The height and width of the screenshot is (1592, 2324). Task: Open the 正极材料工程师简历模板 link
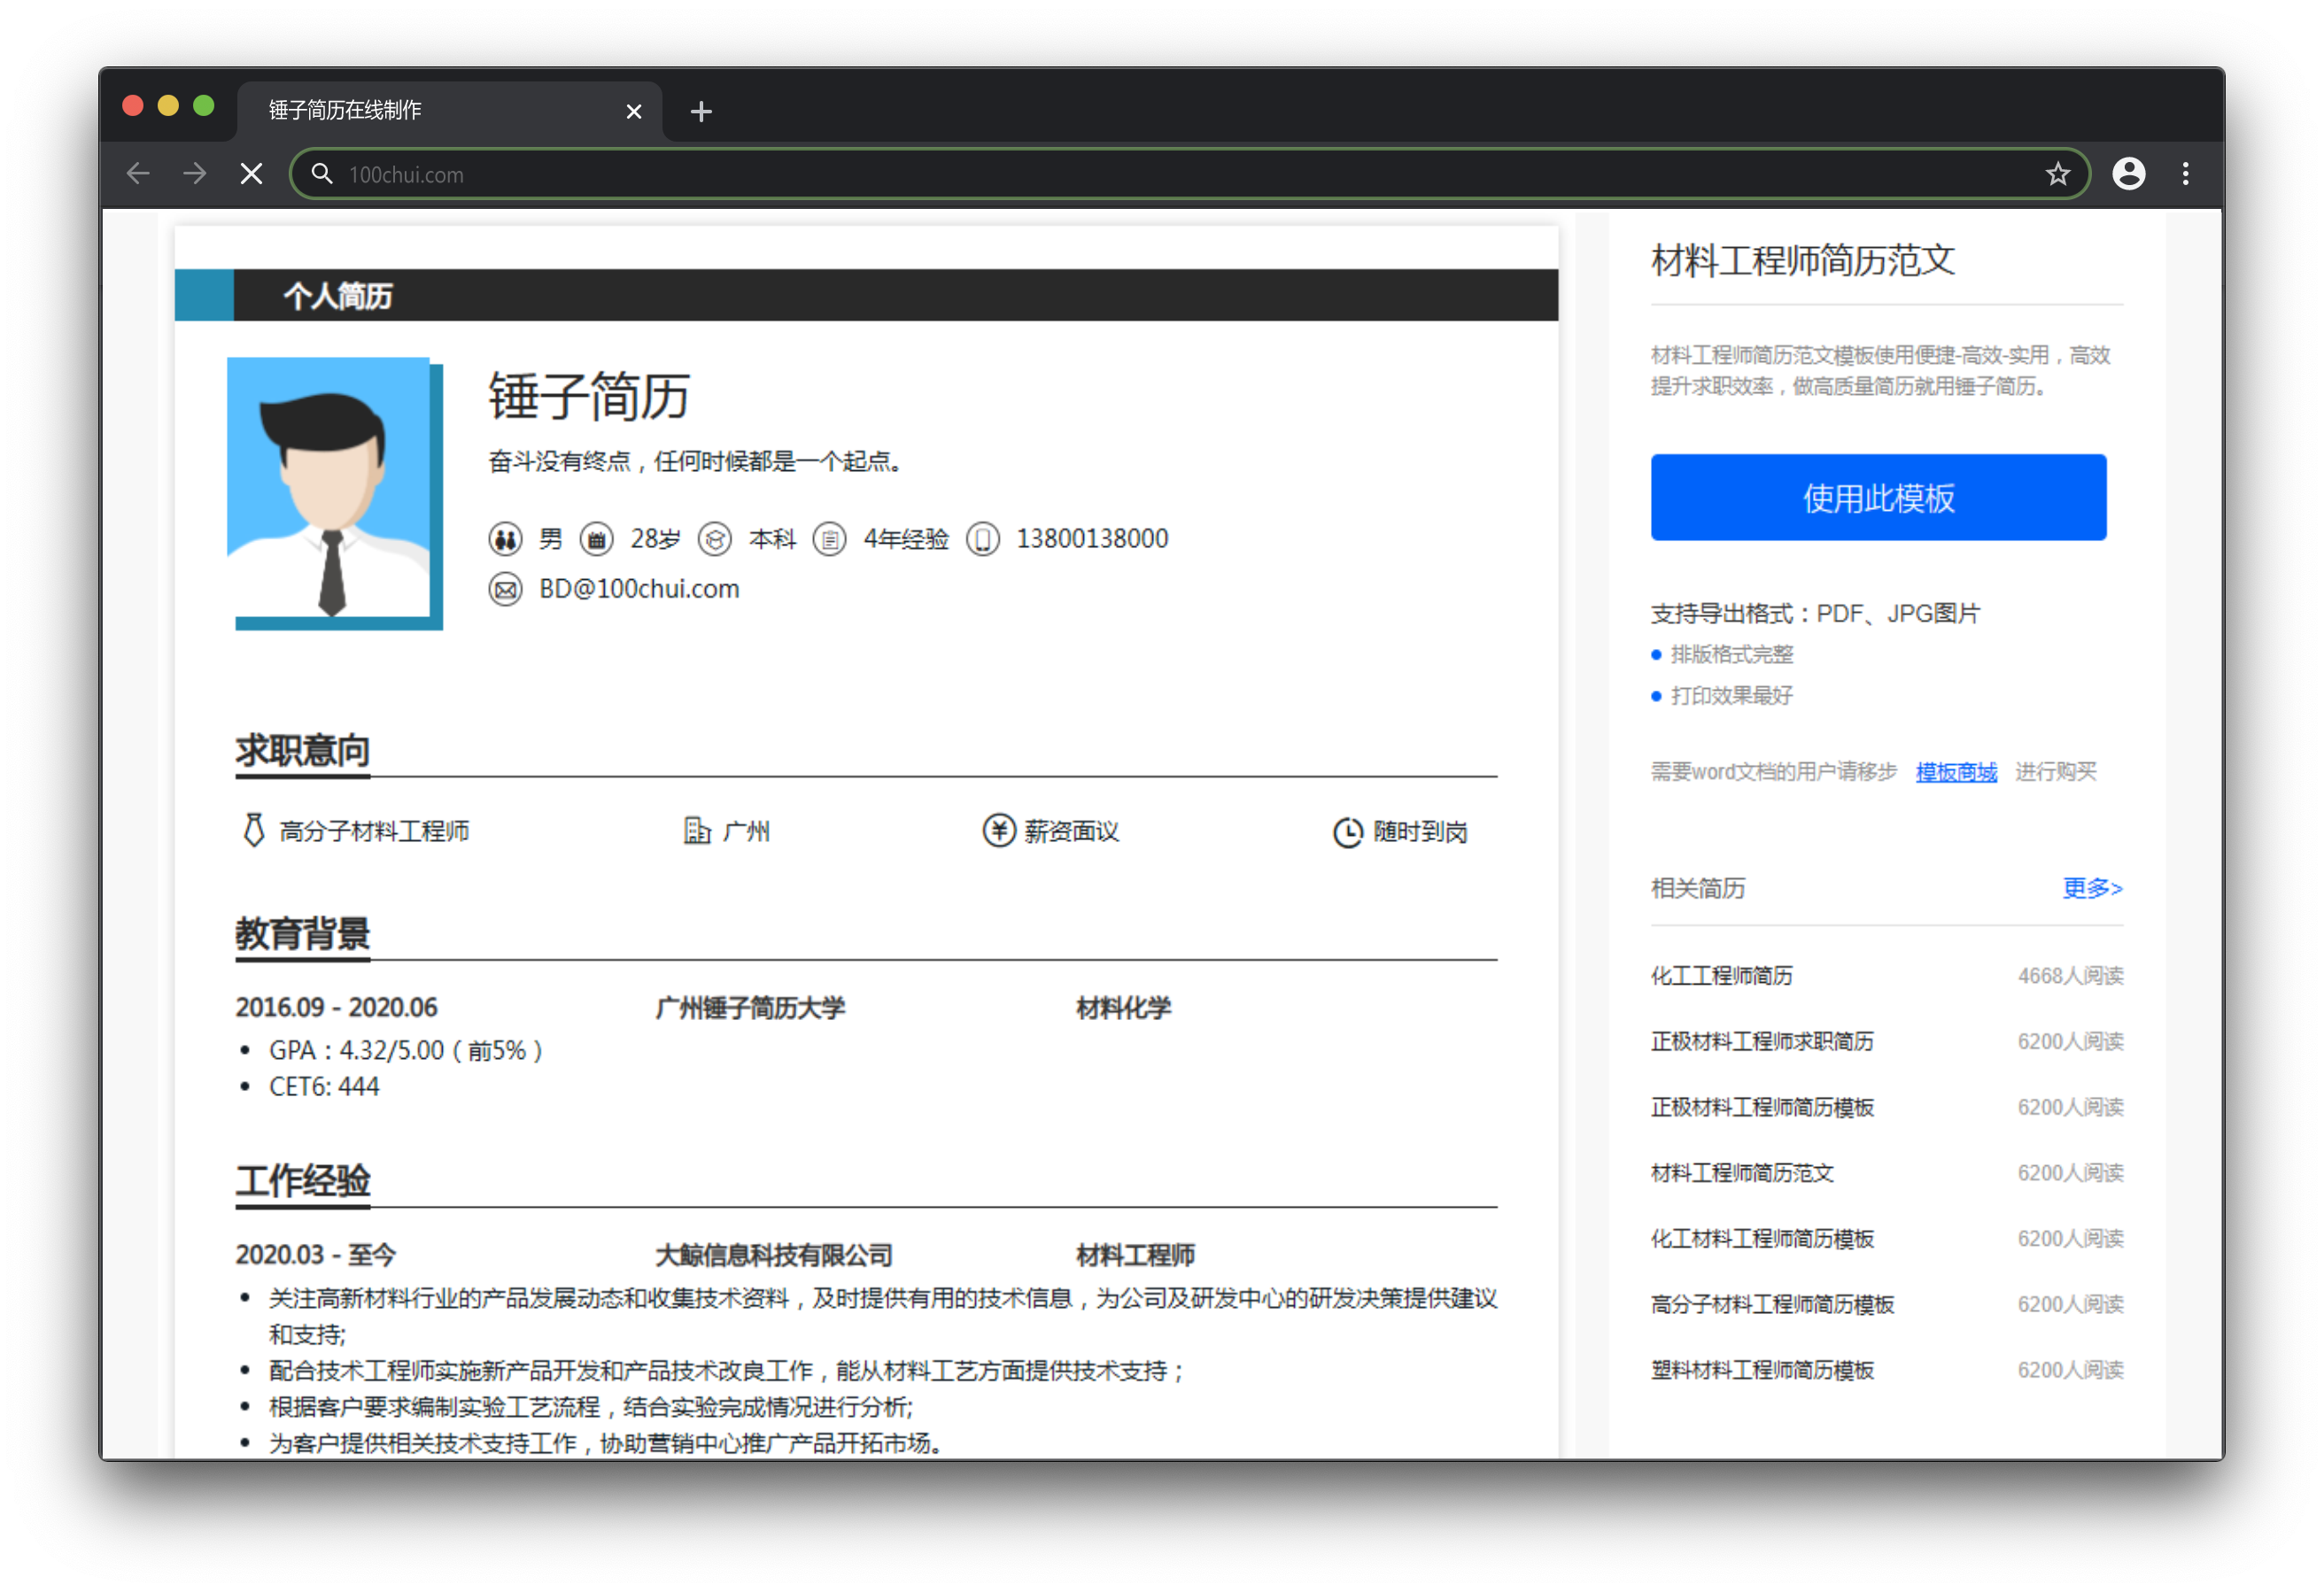[x=1761, y=1106]
